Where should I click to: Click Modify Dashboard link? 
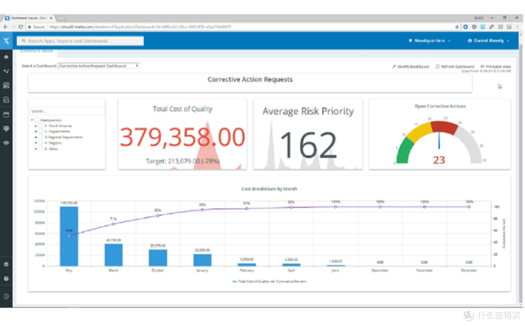pos(411,67)
